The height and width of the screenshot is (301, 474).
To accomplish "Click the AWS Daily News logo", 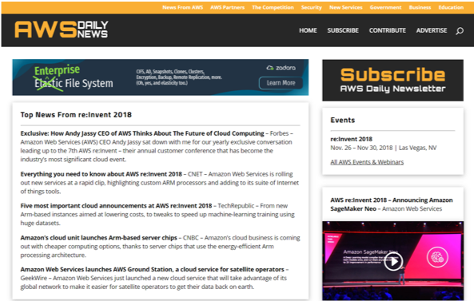I will 62,30.
